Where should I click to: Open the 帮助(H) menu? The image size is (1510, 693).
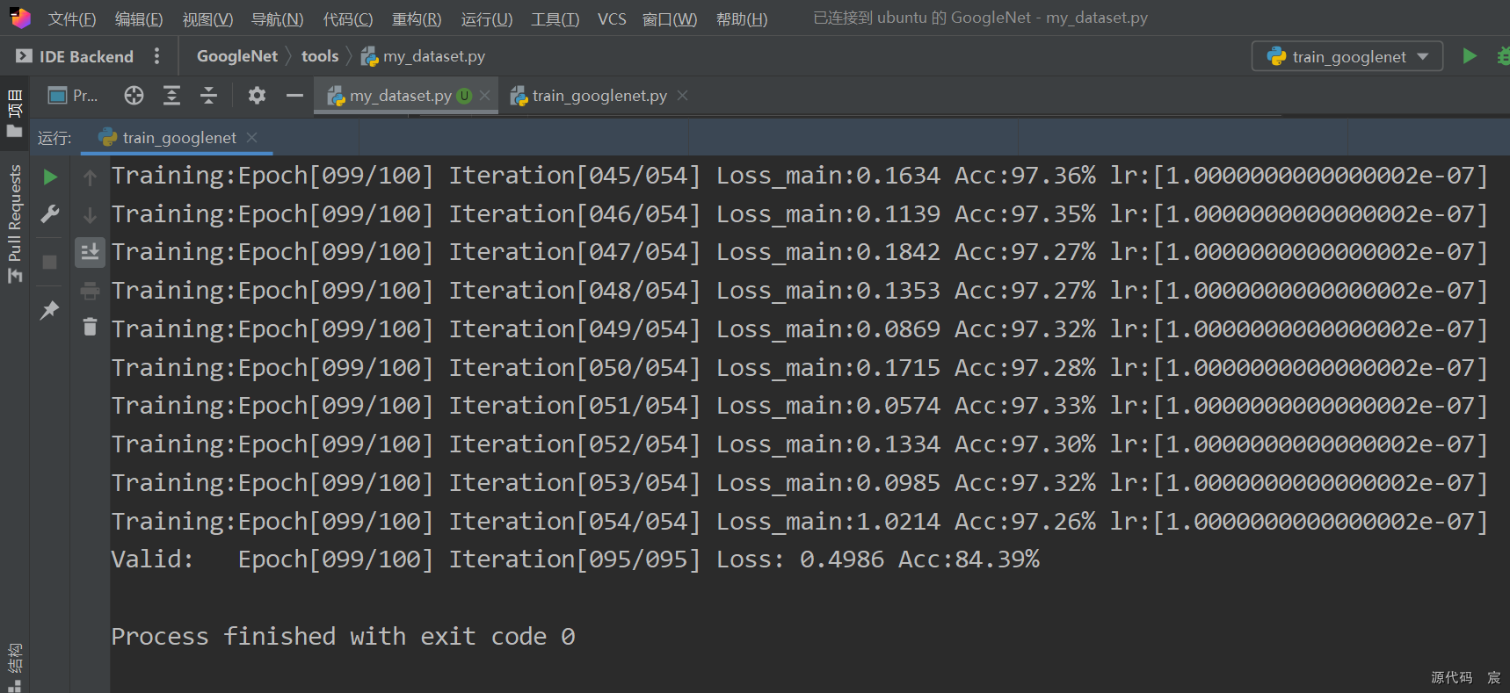coord(742,18)
